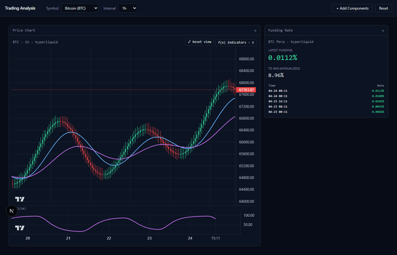Close the Price Chart panel
This screenshot has width=397, height=255.
pos(255,31)
